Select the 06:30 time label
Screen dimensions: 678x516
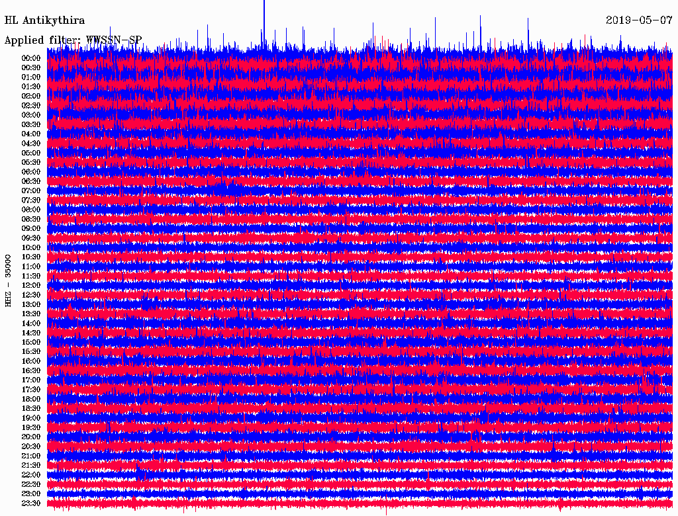click(x=30, y=181)
